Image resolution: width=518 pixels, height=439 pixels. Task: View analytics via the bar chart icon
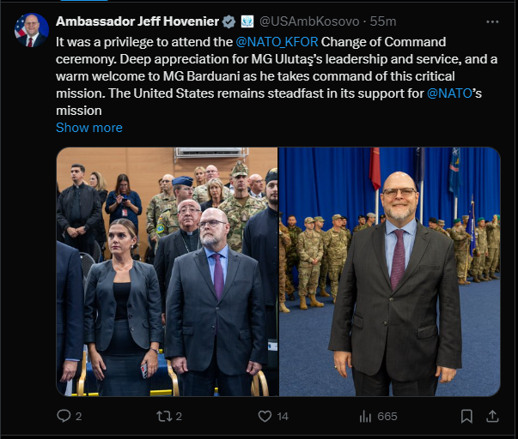pos(365,416)
